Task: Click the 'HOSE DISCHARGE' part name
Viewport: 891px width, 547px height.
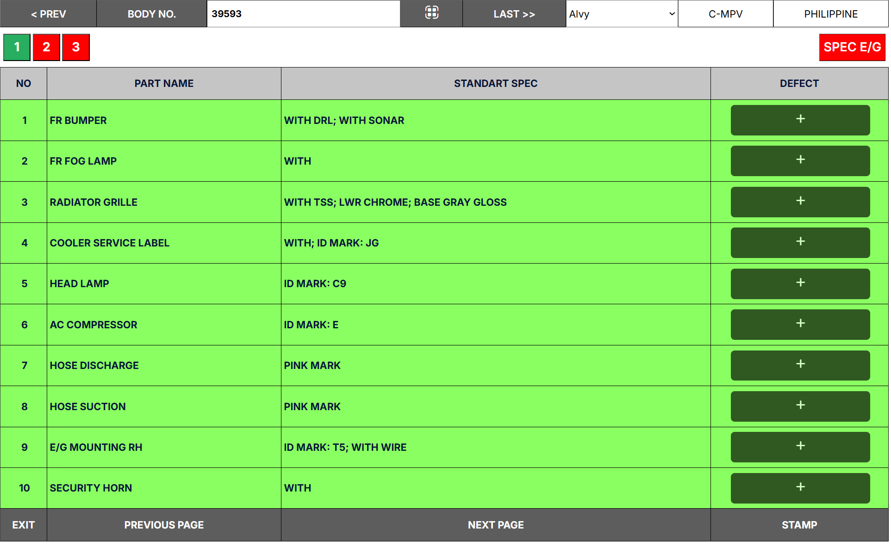Action: pyautogui.click(x=94, y=366)
